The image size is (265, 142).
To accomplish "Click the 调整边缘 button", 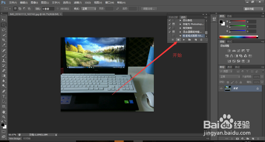I will [x=149, y=9].
